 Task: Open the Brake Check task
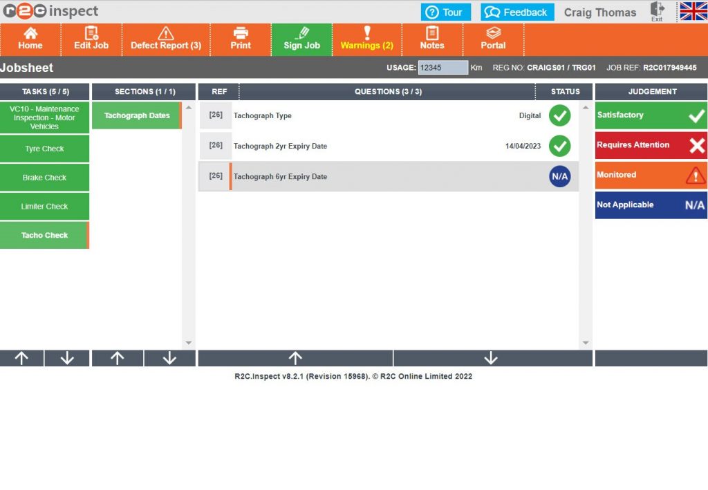click(x=44, y=177)
